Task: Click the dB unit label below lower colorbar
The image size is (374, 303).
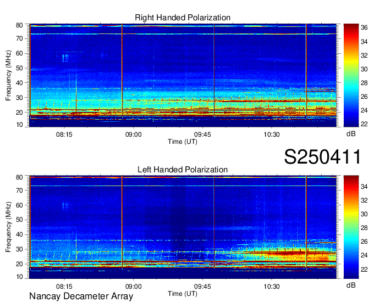Action: pyautogui.click(x=351, y=285)
